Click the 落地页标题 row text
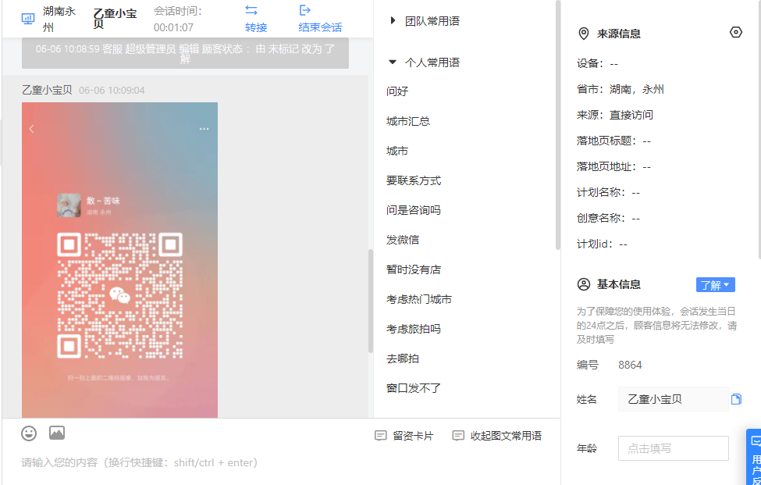The image size is (761, 485). [614, 141]
